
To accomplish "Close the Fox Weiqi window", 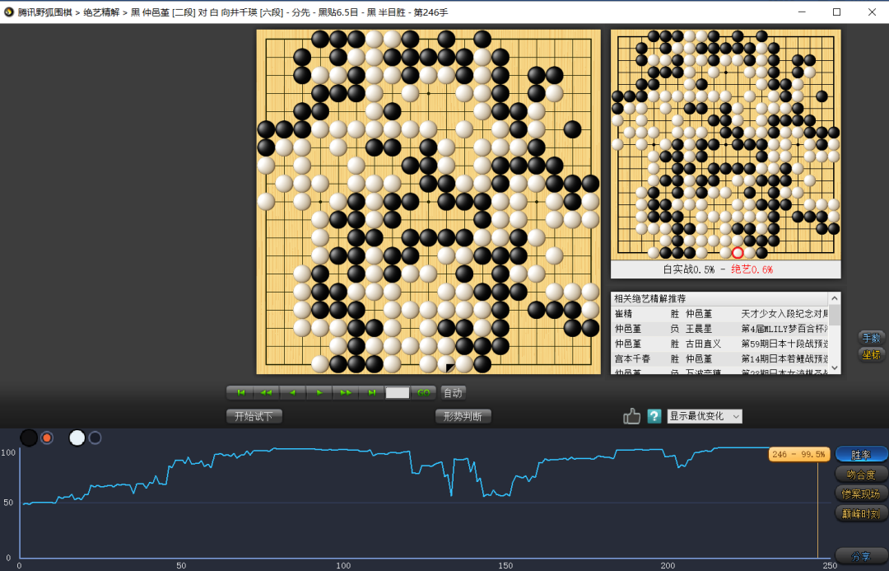I will [x=872, y=12].
